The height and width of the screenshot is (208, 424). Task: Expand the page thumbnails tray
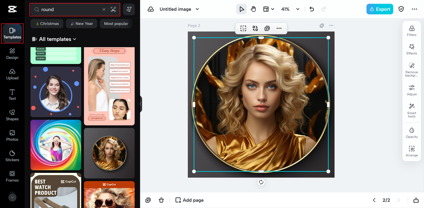point(416,200)
